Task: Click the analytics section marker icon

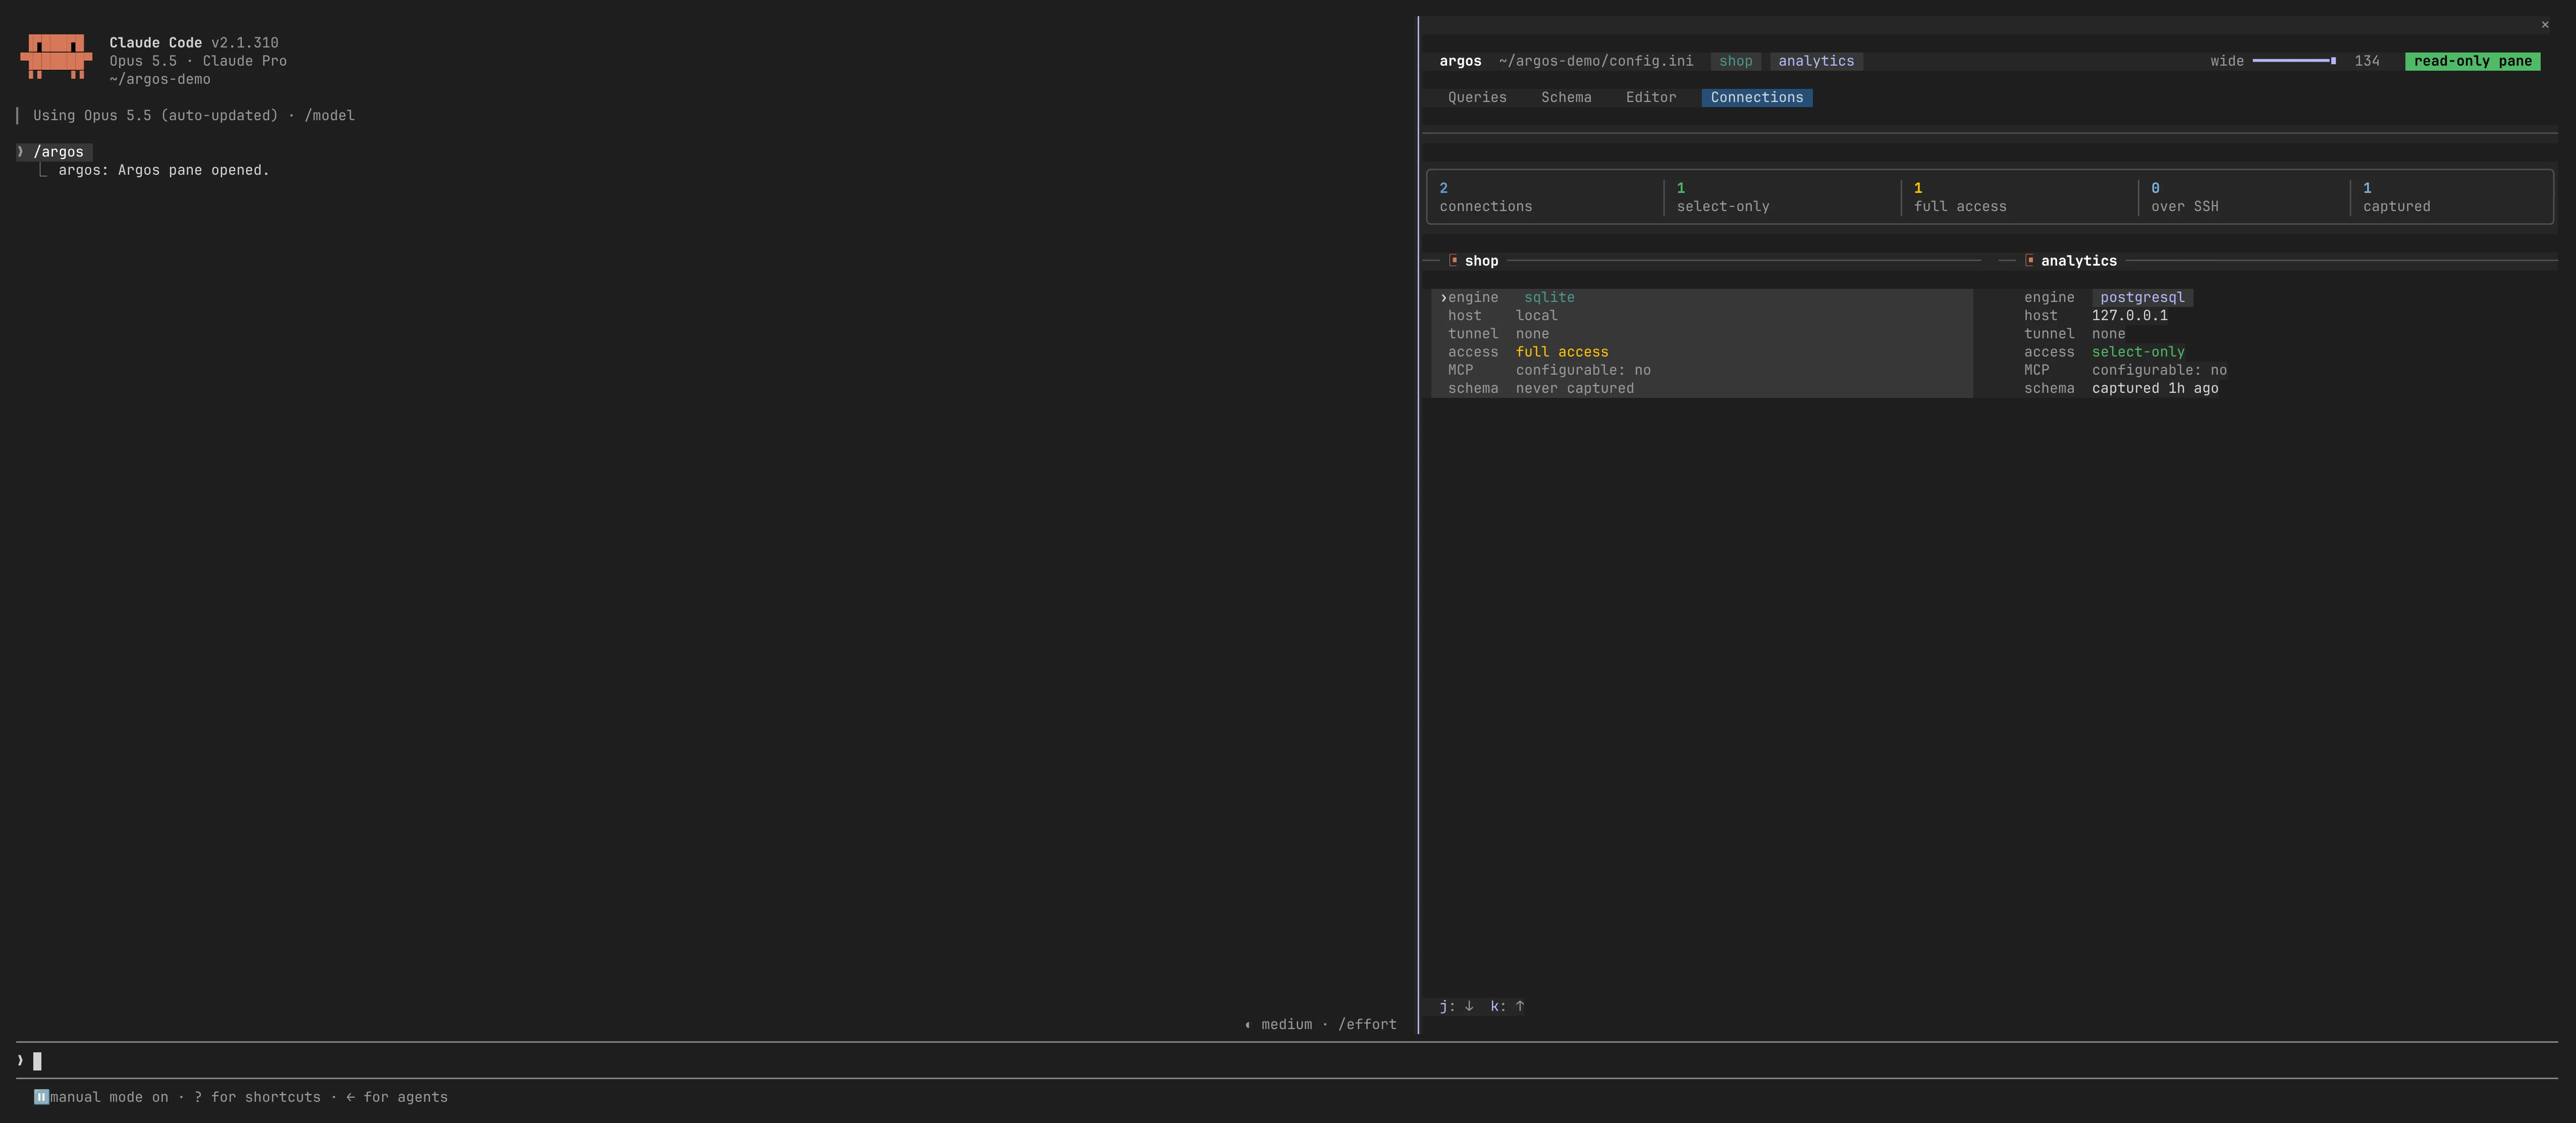Action: tap(2029, 260)
